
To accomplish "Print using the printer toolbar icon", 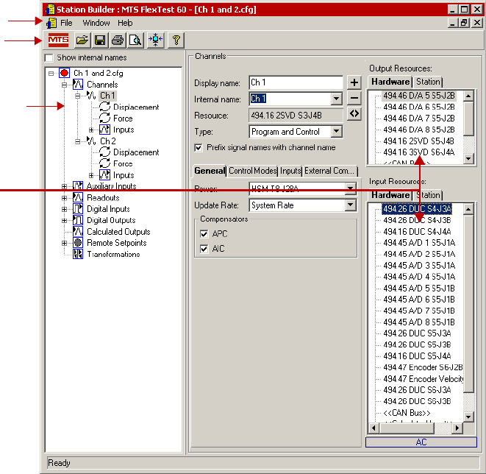I will click(x=118, y=40).
